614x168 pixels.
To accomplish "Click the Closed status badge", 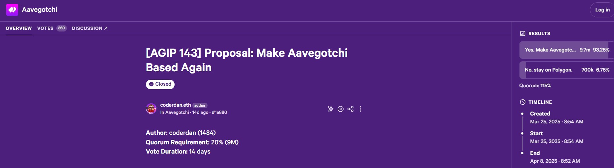I will [160, 84].
